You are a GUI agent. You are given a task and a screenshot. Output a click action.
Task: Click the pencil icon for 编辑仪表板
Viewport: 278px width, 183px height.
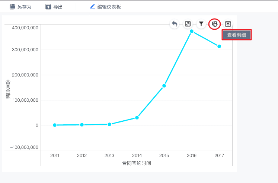92,7
